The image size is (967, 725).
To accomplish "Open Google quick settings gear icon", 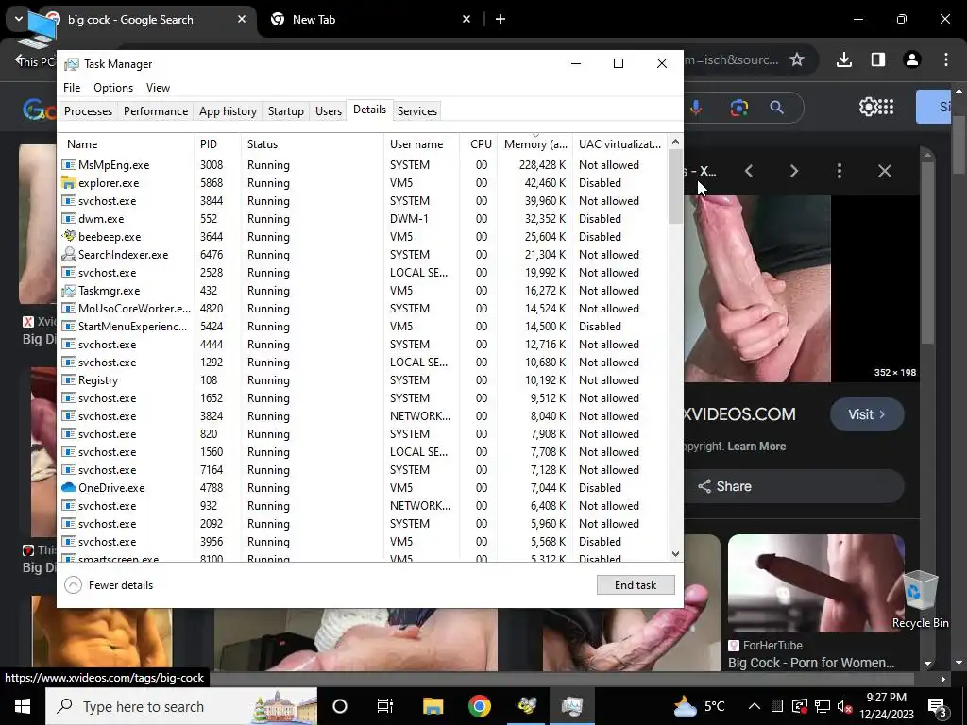I will pos(869,107).
